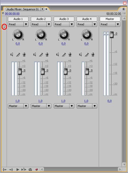The width and height of the screenshot is (128, 173).
Task: Solo the Audio 2 track
Action: [41, 55]
